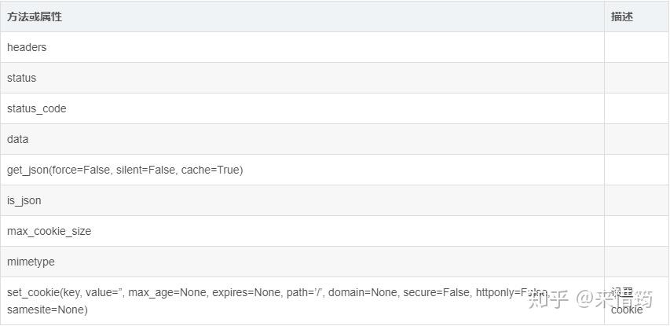The width and height of the screenshot is (670, 326).
Task: Click the blank description cell for data
Action: click(636, 139)
